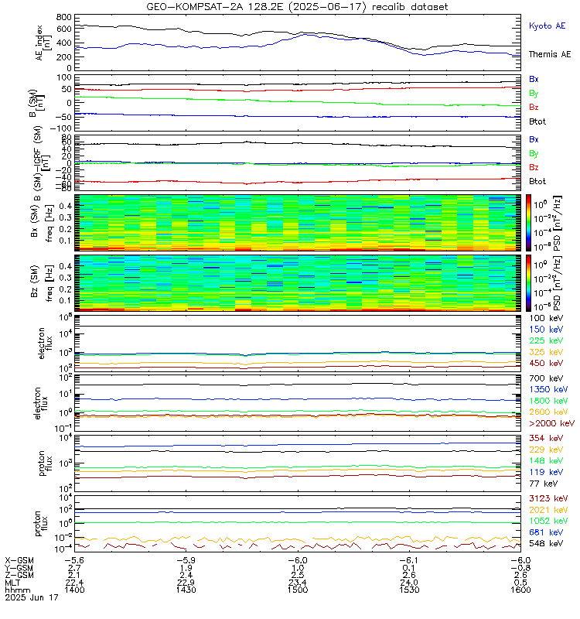Select the 77 keV proton legend label
Viewport: 580px width, 619px height.
coord(544,484)
